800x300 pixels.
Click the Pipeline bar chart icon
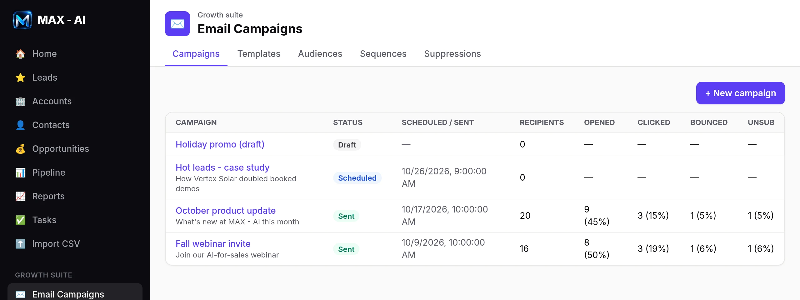(20, 172)
